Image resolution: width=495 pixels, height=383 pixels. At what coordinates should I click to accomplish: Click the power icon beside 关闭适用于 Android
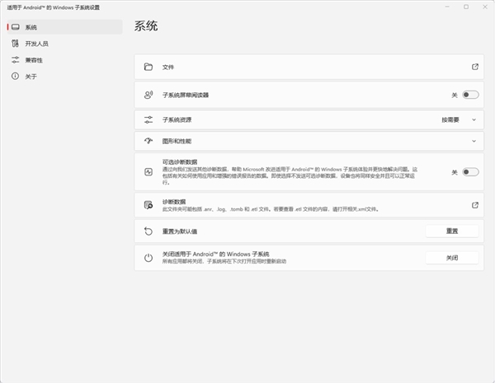[148, 258]
